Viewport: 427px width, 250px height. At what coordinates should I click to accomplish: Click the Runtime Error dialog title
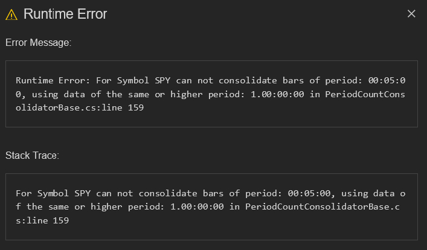coord(65,14)
